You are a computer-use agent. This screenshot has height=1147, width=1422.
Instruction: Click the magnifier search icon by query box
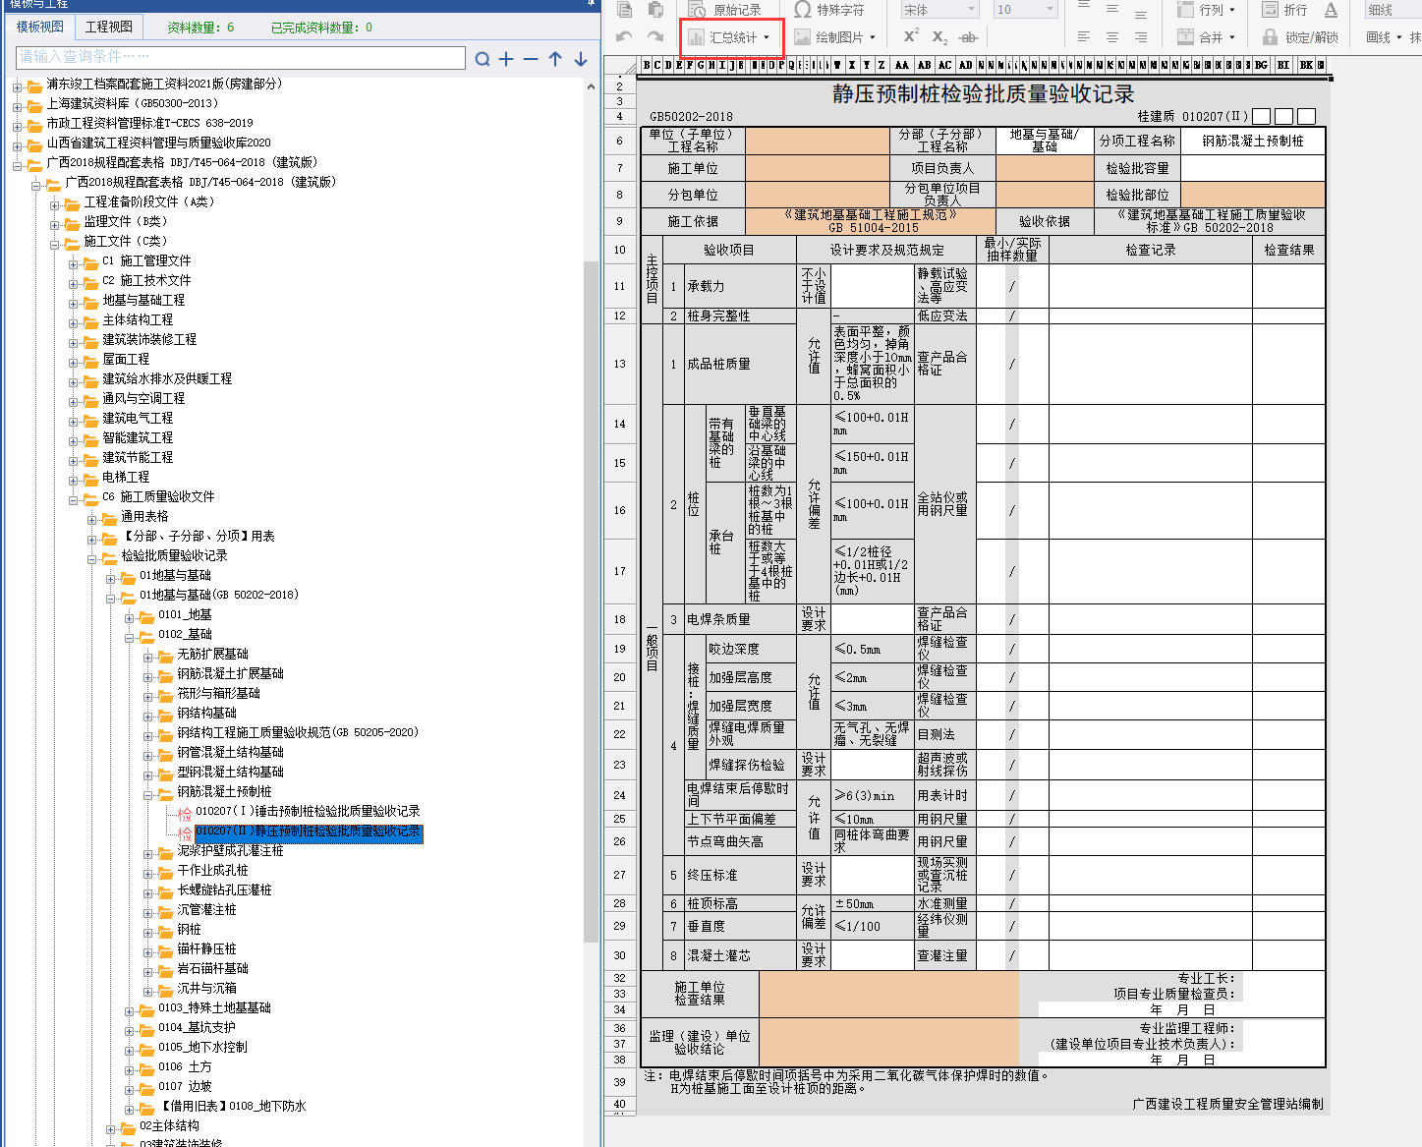tap(483, 59)
